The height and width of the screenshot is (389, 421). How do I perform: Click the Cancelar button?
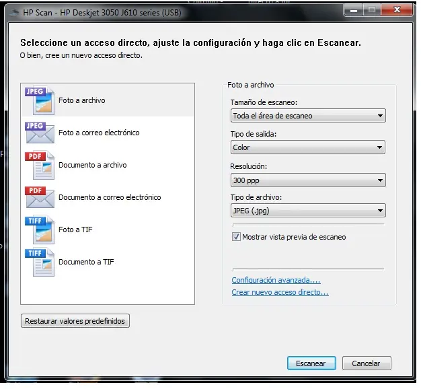coord(367,363)
